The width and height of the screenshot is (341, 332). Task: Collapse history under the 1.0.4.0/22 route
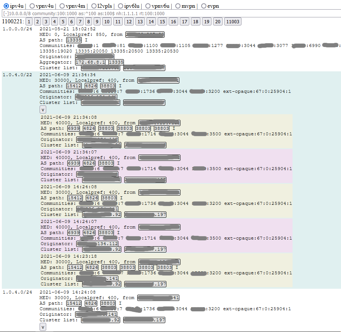(x=43, y=109)
